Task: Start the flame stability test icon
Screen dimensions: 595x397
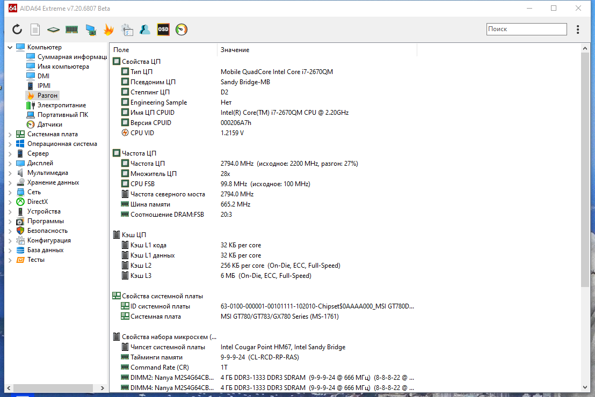Action: tap(108, 29)
